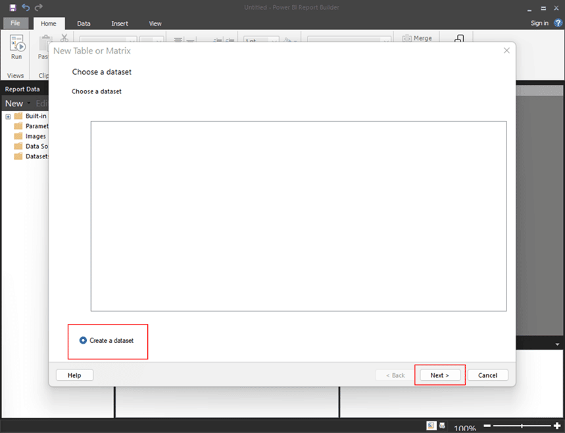Undo the last action with the blue arrow
565x433 pixels.
click(x=26, y=7)
